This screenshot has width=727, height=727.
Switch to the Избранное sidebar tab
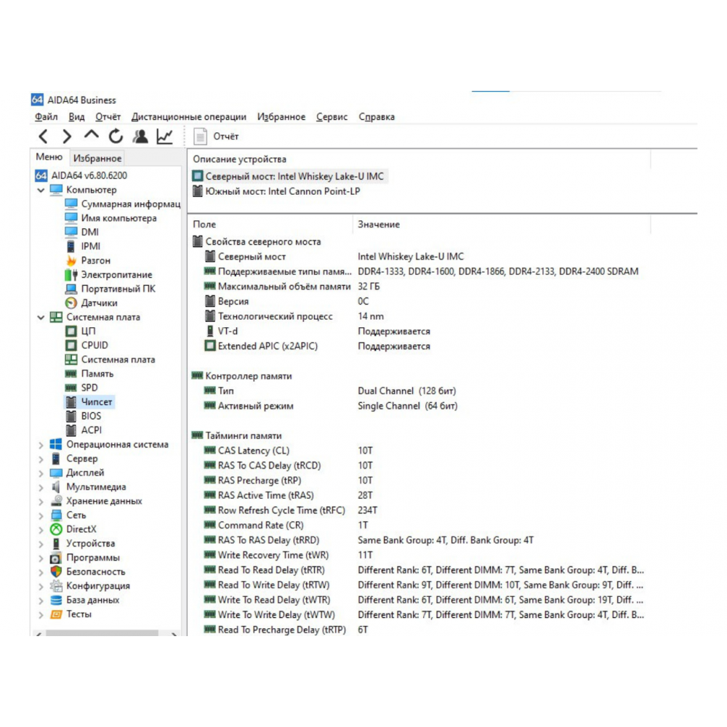[x=97, y=158]
